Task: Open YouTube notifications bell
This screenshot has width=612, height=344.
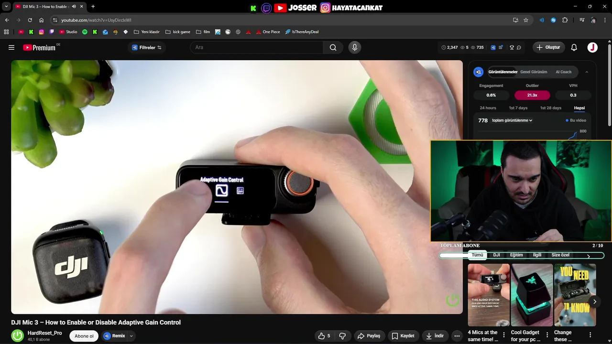Action: point(574,47)
